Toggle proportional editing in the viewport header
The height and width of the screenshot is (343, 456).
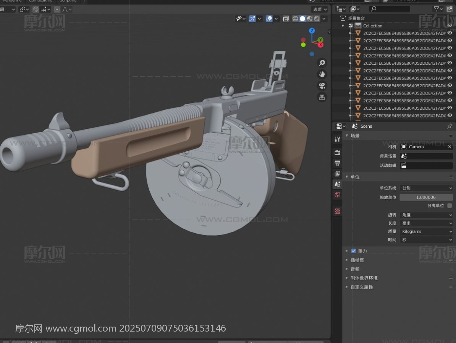[57, 10]
